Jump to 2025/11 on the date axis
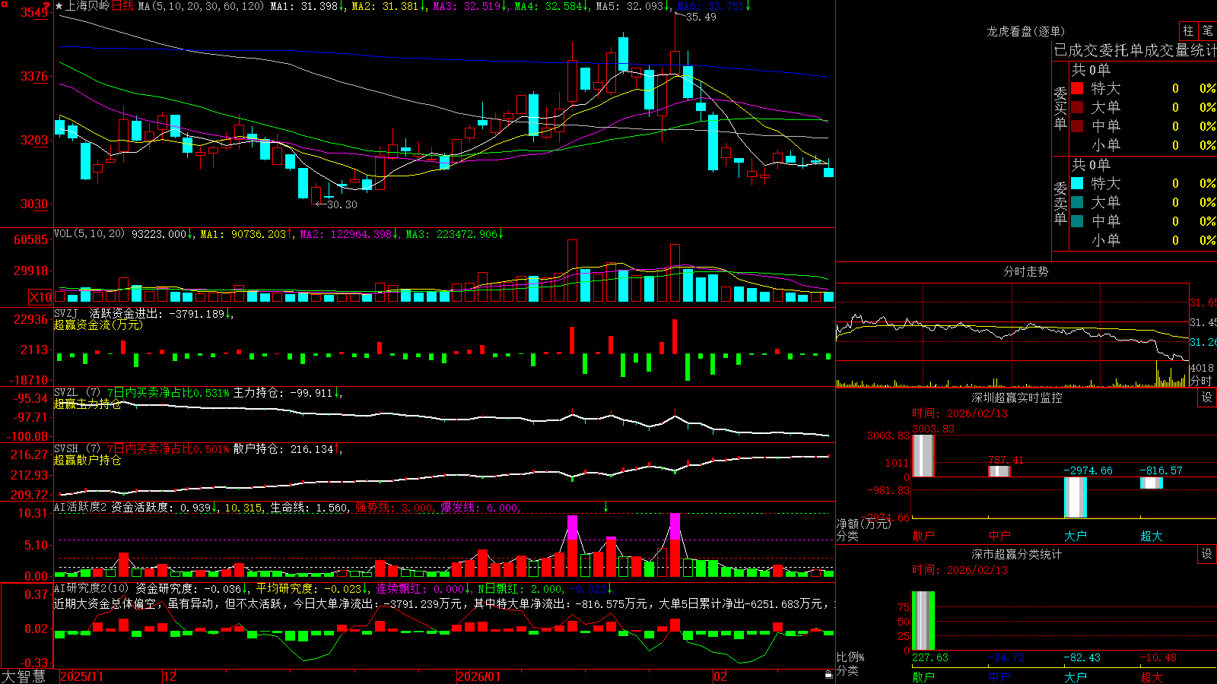The width and height of the screenshot is (1217, 684). click(81, 676)
